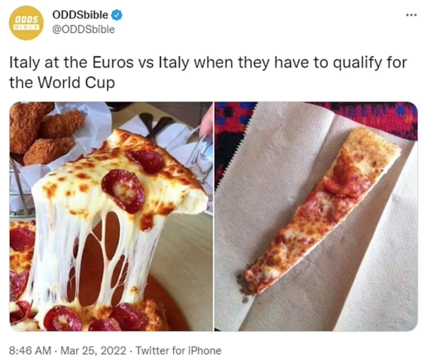
Task: Click the blue verified badge
Action: point(117,15)
